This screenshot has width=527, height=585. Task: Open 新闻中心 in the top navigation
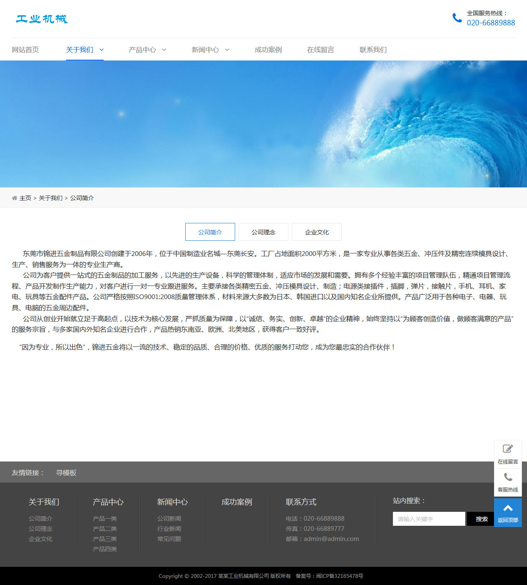[205, 50]
